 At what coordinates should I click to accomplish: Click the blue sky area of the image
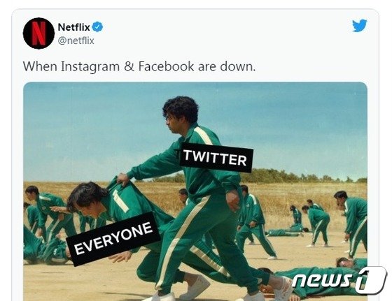(87, 130)
